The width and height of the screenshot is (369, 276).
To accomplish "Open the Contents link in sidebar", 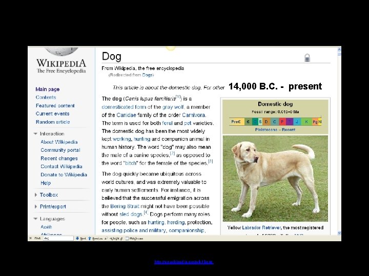I will (46, 97).
